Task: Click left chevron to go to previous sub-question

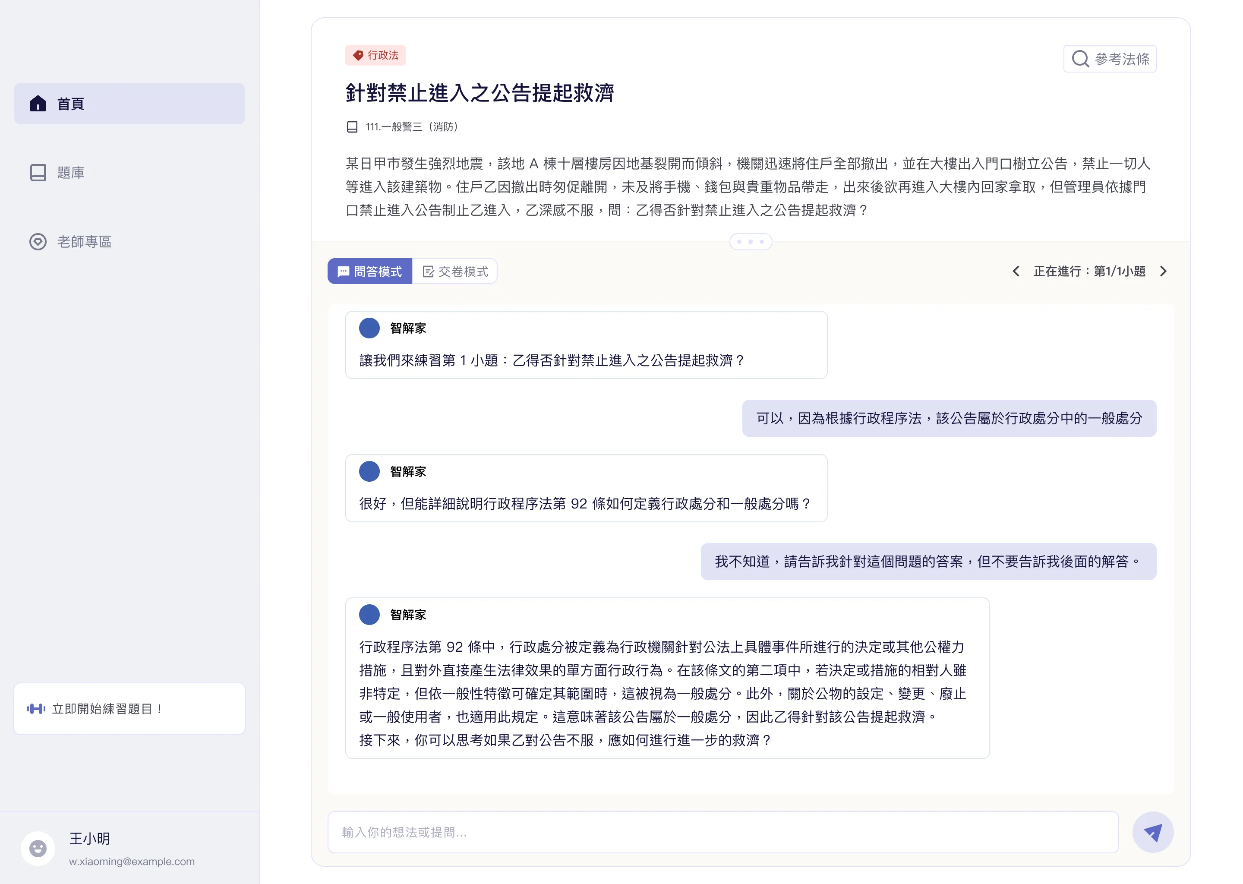Action: pyautogui.click(x=1016, y=271)
